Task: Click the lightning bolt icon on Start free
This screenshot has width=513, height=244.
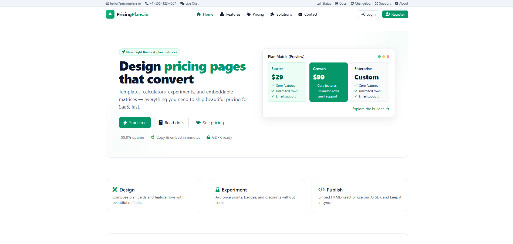Action: [125, 123]
